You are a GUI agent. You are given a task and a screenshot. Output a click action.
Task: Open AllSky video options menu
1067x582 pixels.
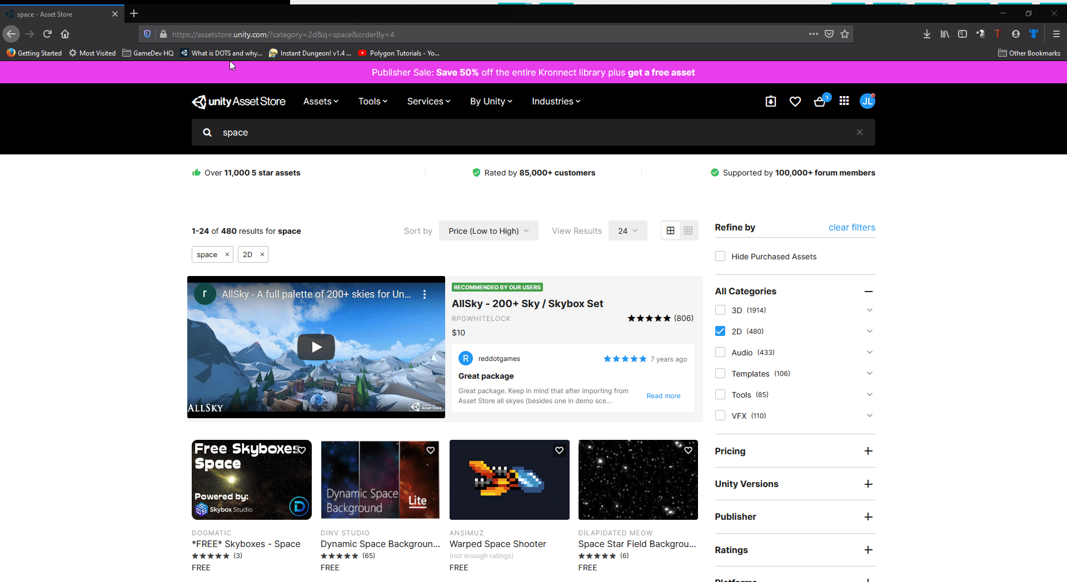click(x=425, y=294)
